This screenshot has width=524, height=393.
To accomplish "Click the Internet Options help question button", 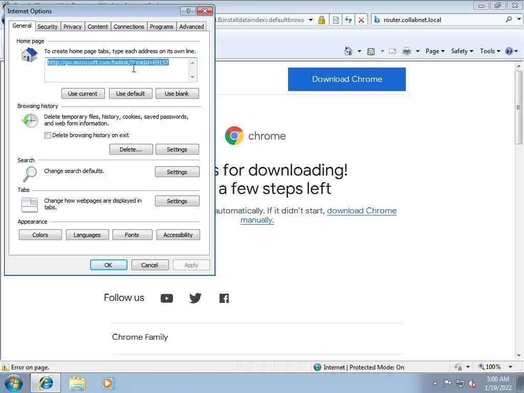I will pos(188,11).
